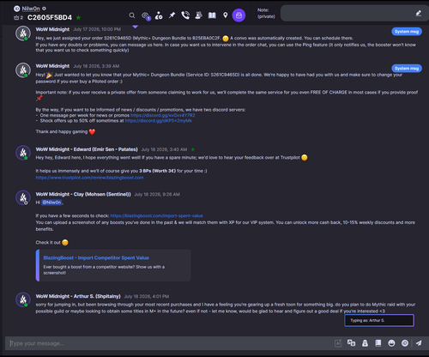Click the eye icon with badge 1
This screenshot has height=357, width=429.
(146, 15)
